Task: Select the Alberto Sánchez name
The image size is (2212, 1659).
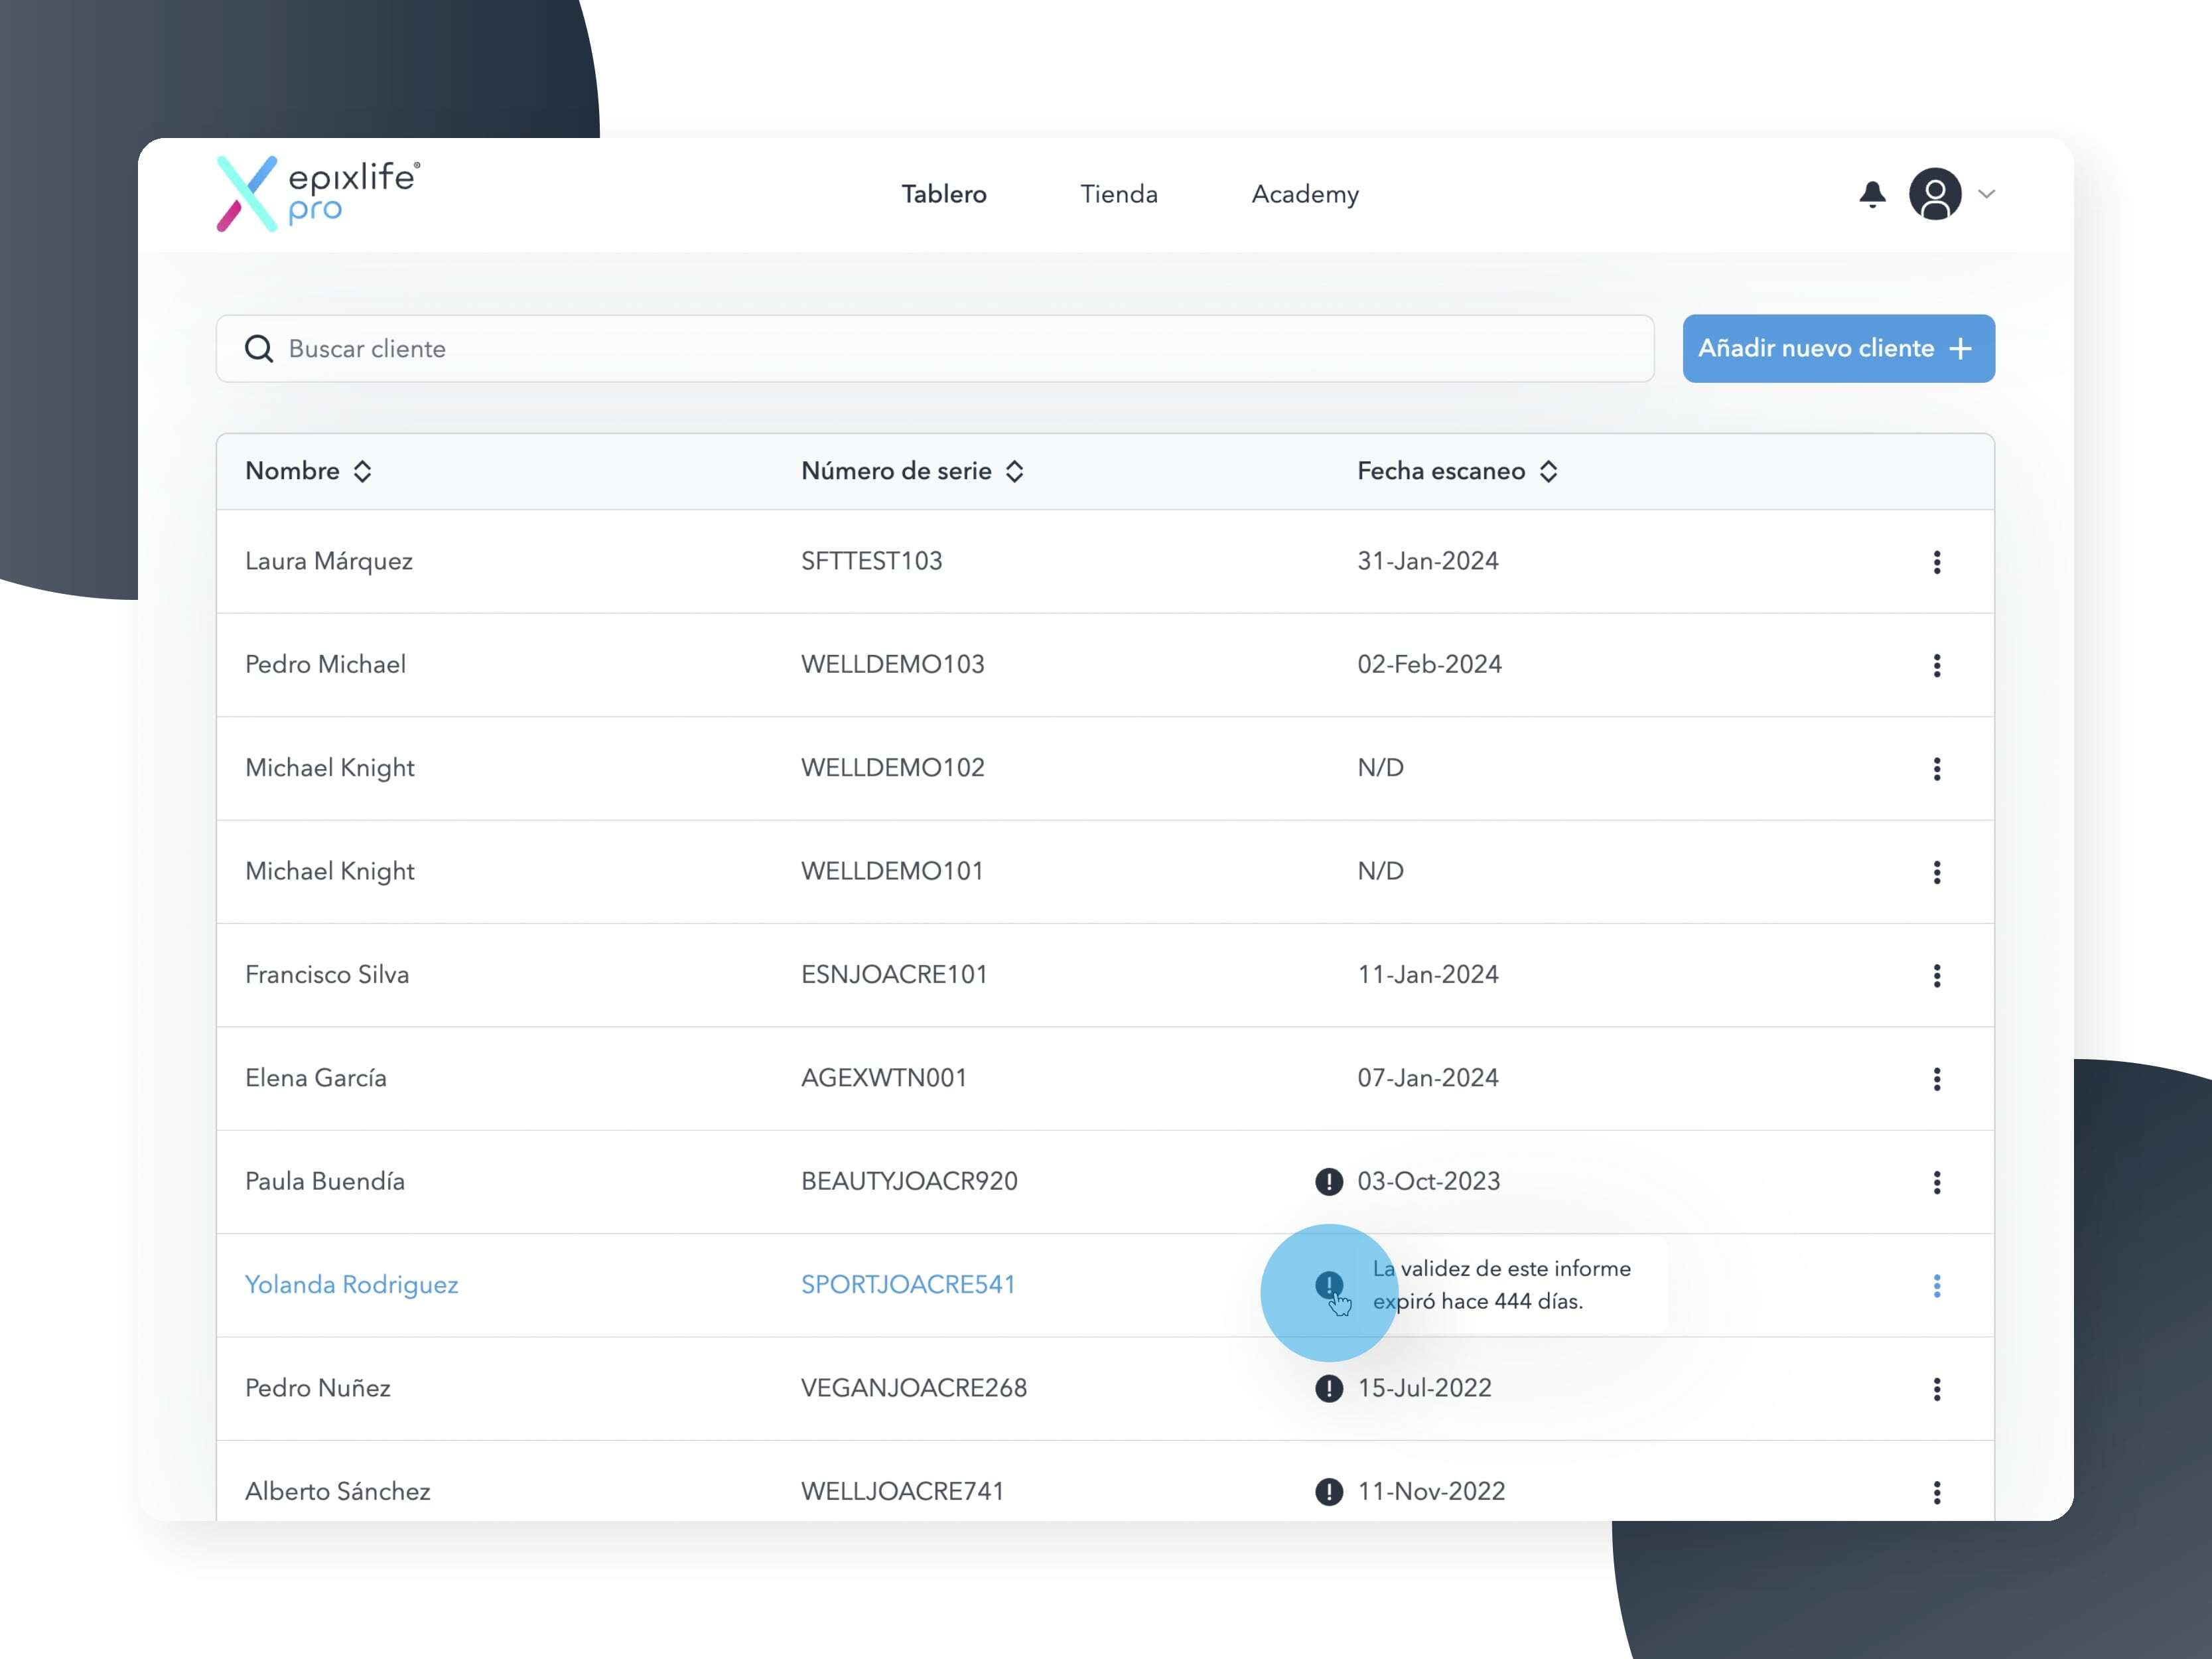Action: pos(338,1491)
